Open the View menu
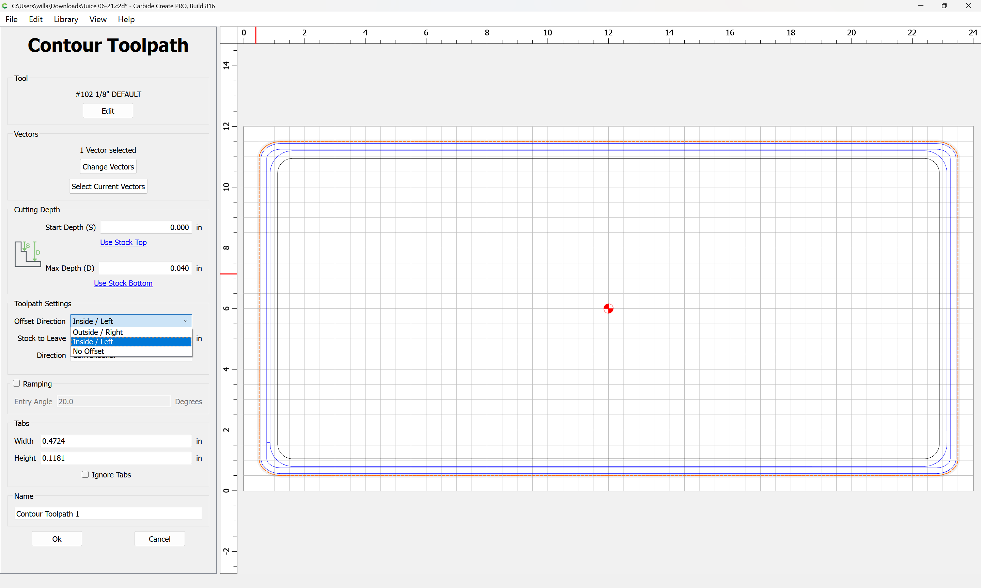 [98, 19]
